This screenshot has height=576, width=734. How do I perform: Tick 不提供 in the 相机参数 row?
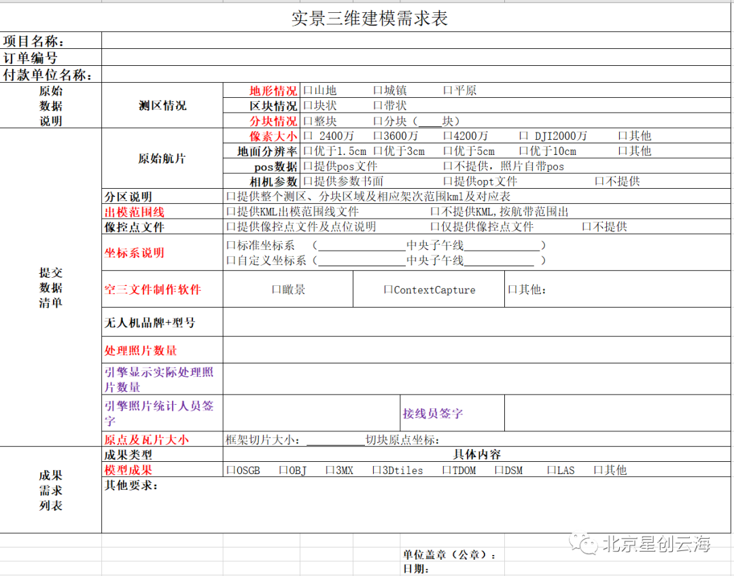coord(599,181)
